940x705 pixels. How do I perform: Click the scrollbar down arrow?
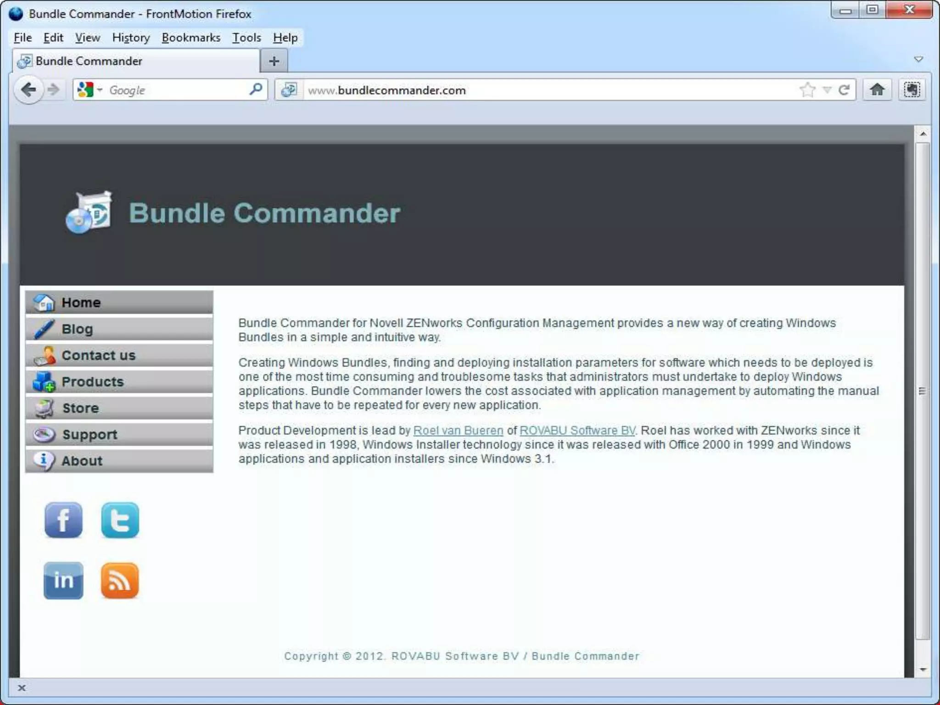[x=923, y=670]
